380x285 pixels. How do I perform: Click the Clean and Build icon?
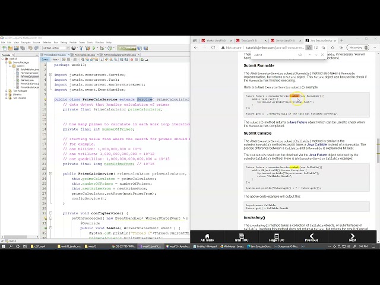click(x=87, y=48)
